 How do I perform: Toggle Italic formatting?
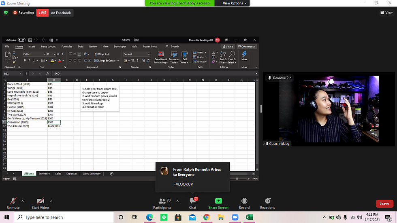29,60
